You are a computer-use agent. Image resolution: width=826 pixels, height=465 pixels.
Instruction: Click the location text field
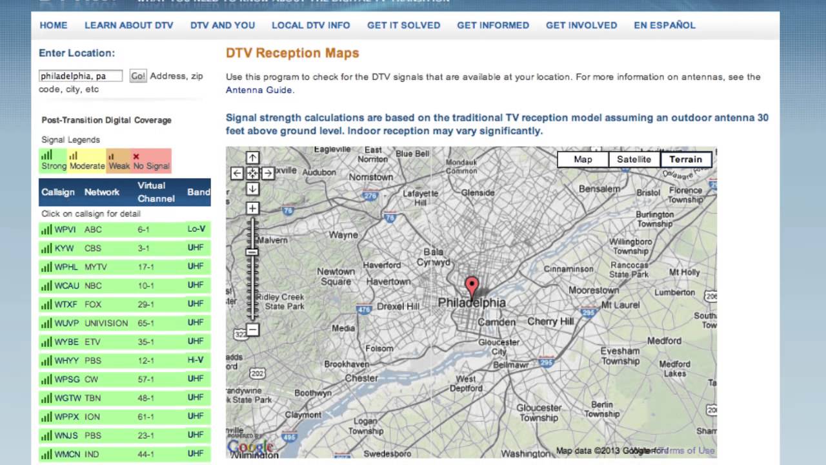(x=81, y=76)
